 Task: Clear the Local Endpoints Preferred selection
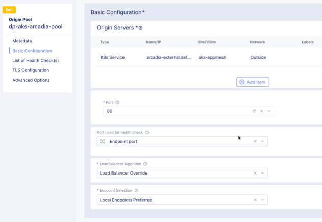click(255, 200)
